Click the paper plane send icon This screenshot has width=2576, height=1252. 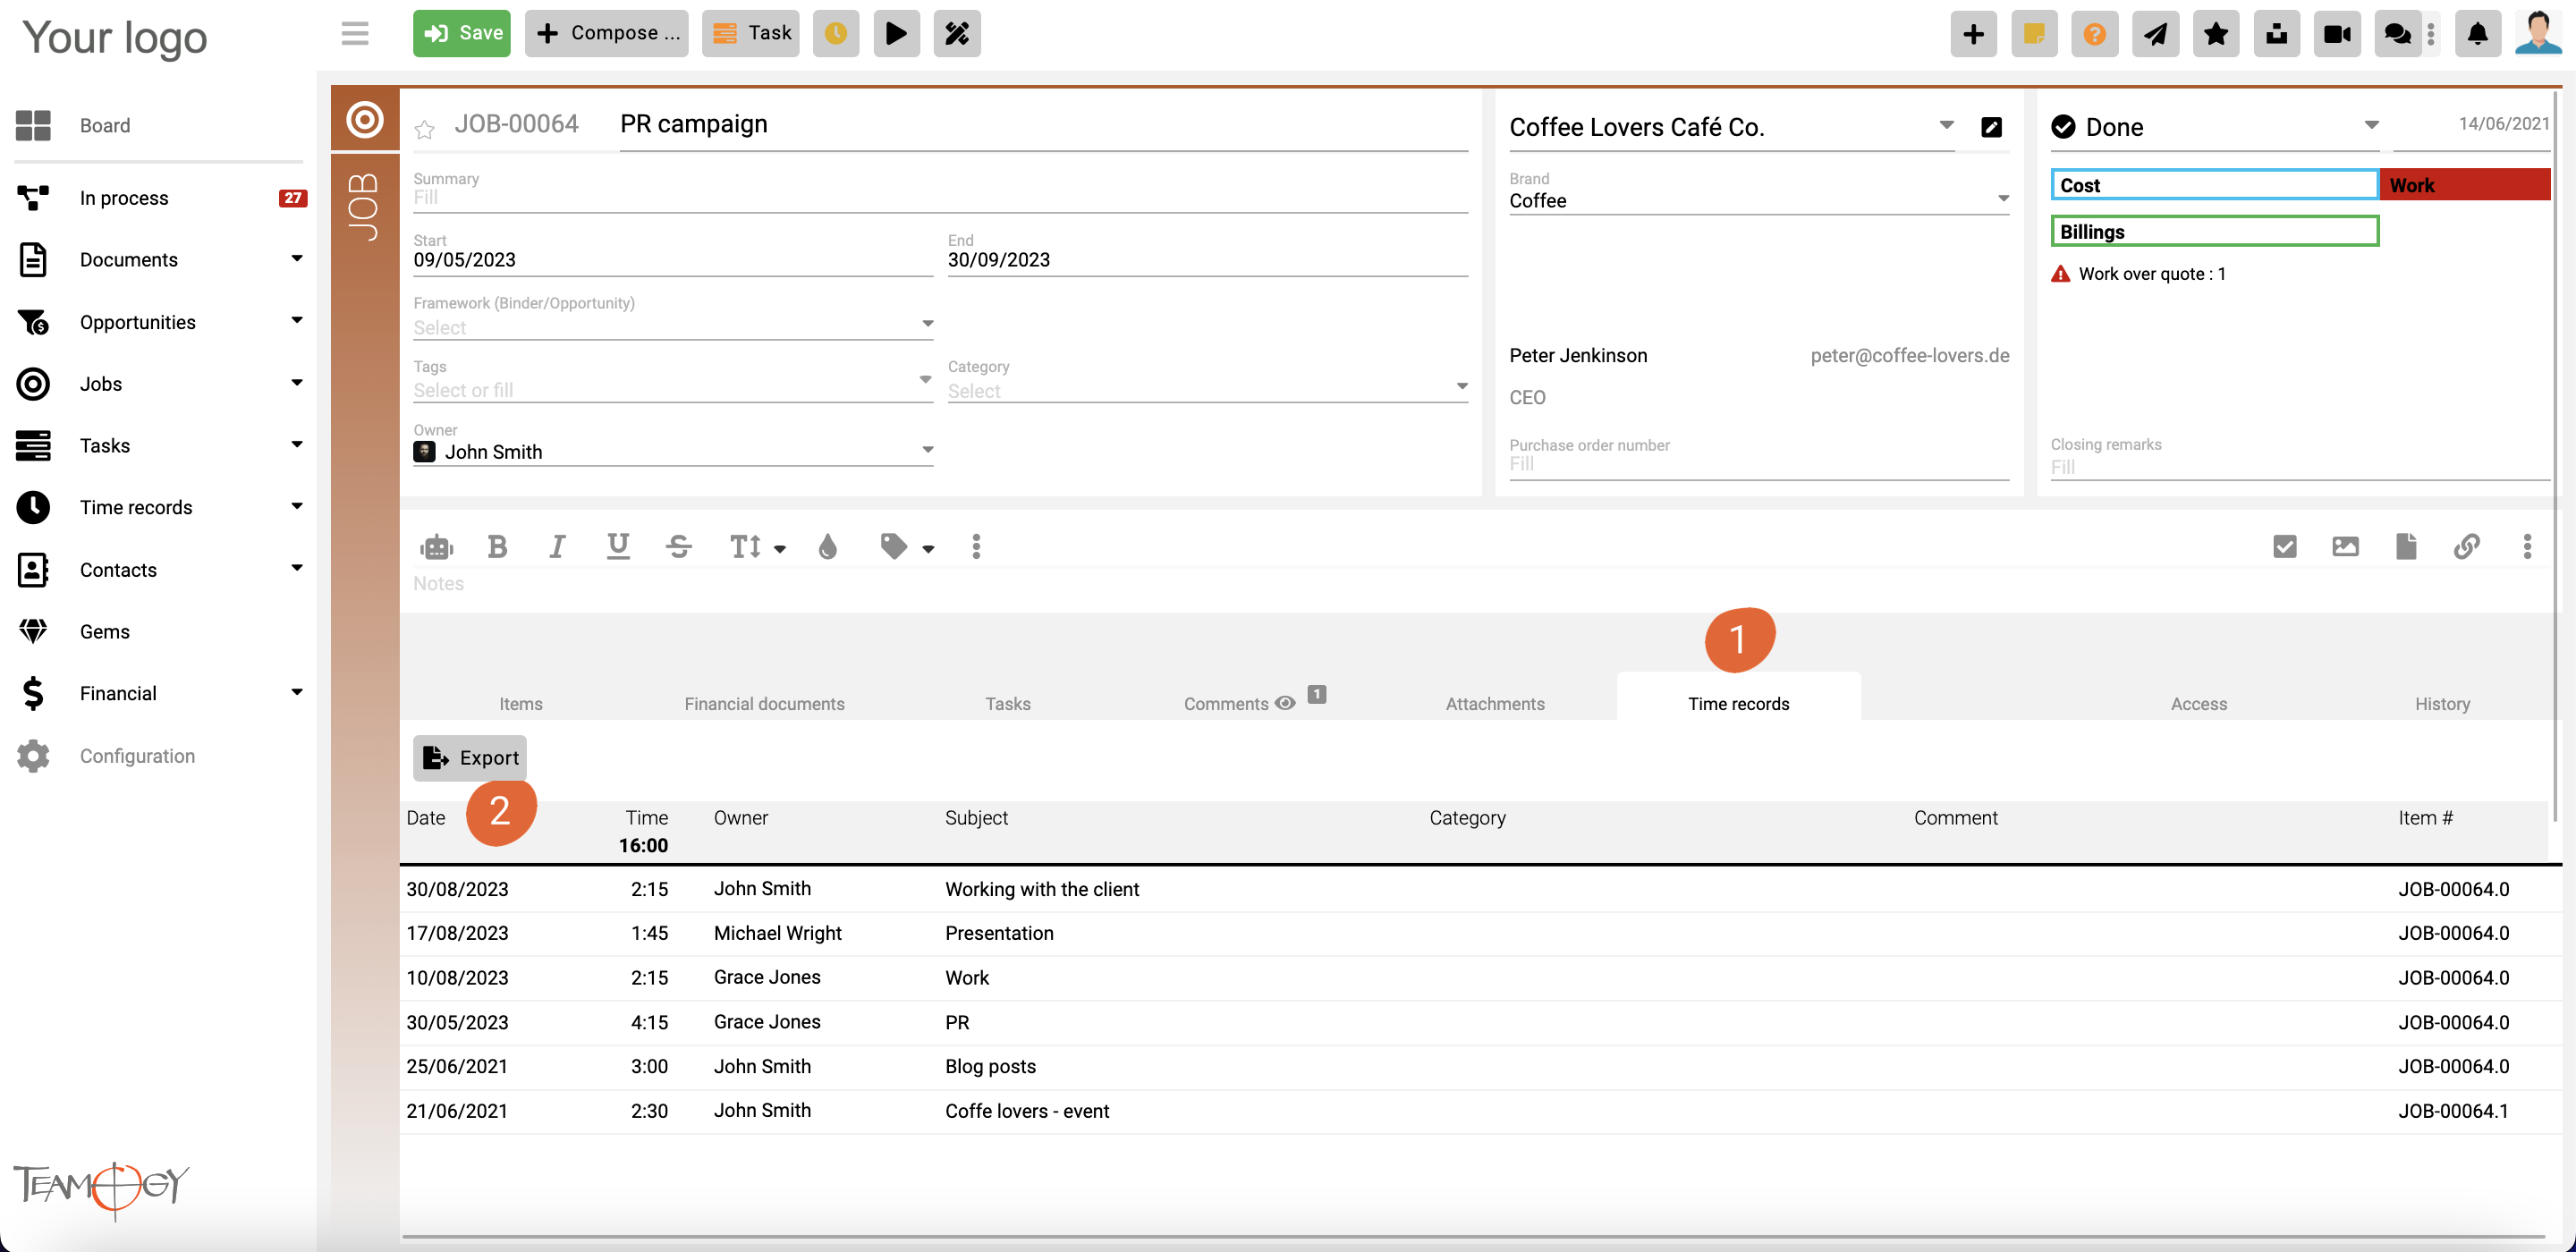coord(2155,34)
